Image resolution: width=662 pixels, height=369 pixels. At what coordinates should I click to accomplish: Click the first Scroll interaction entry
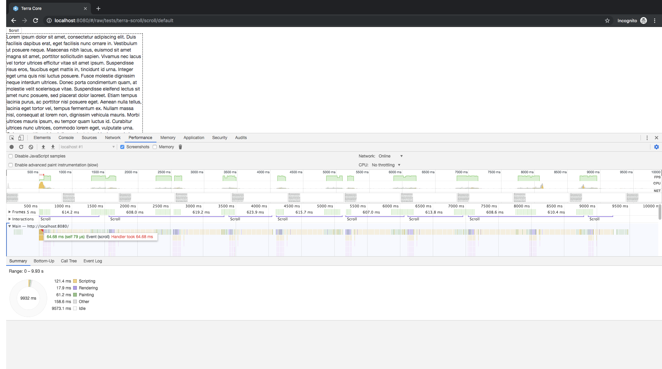tap(70, 219)
